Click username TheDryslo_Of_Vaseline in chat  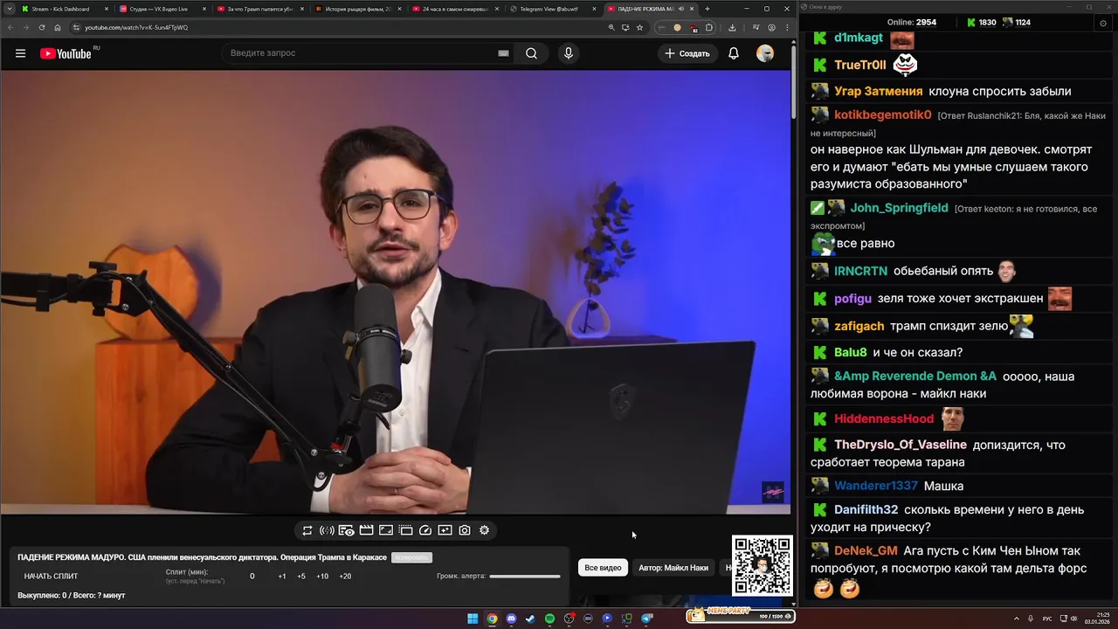(901, 445)
